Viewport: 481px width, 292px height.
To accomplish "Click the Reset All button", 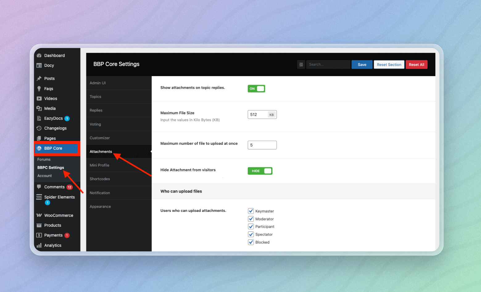I will (416, 64).
